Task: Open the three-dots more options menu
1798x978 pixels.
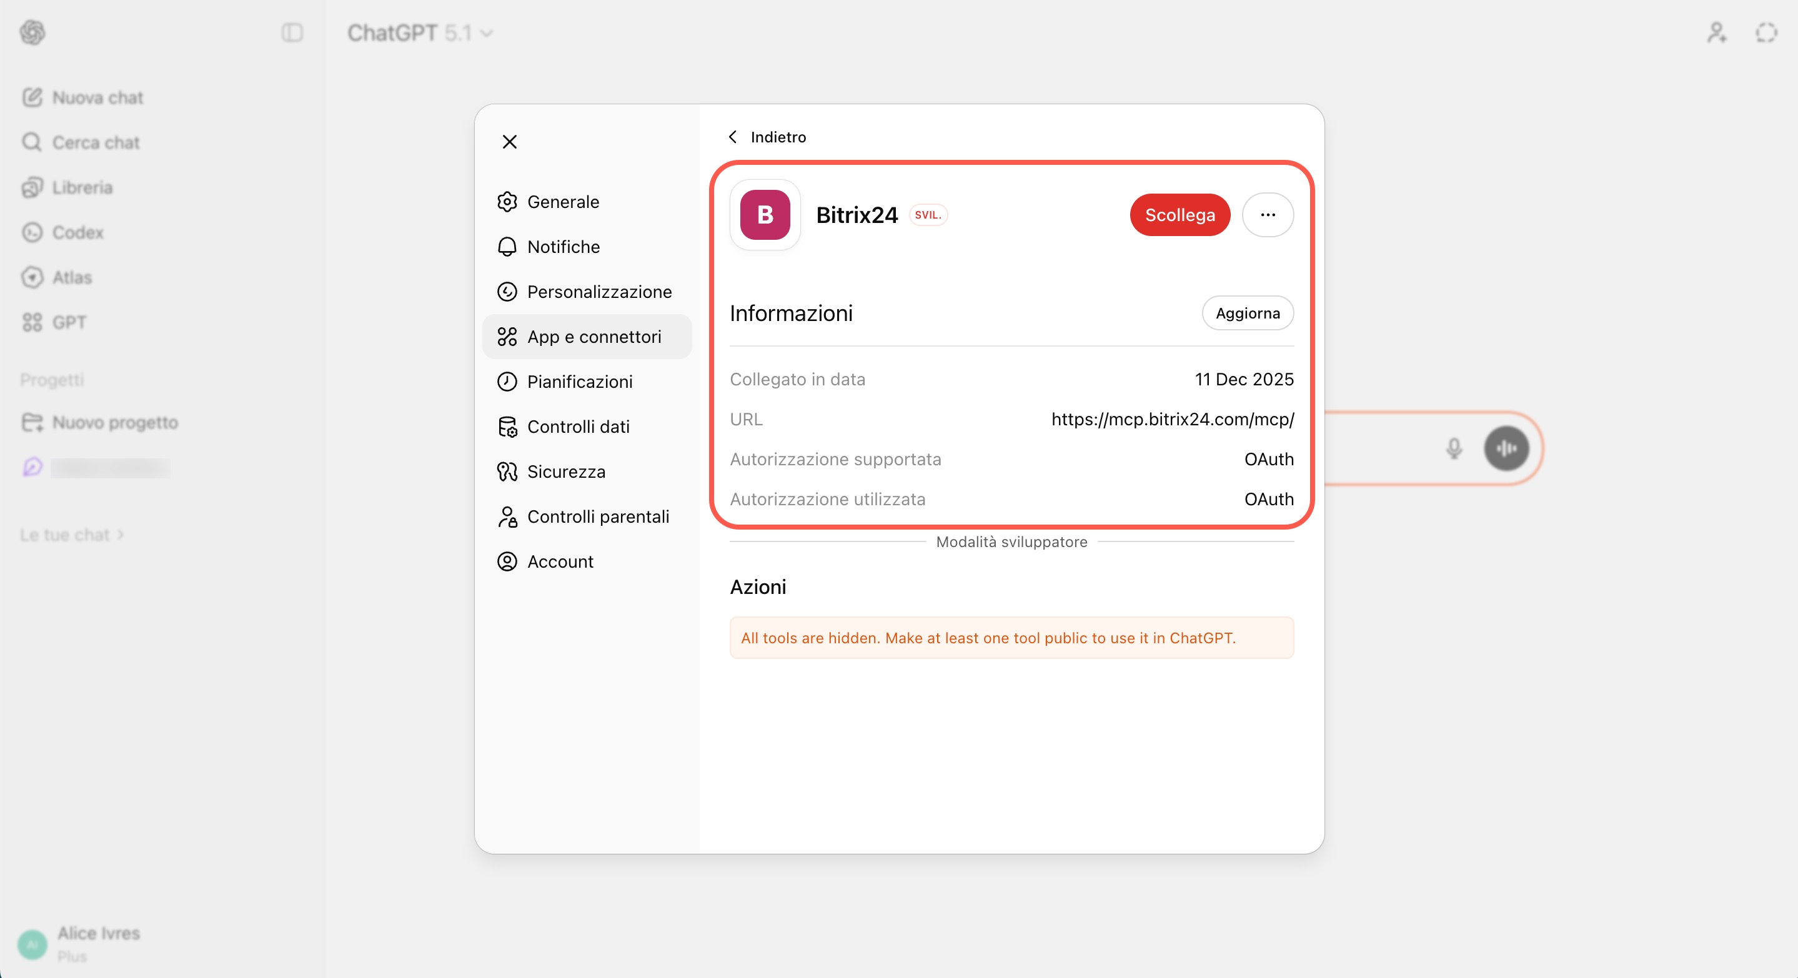Action: click(1268, 215)
